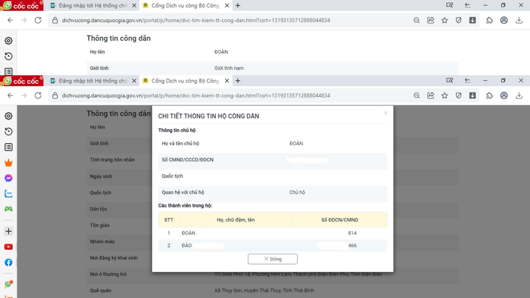Open the shield protection icon in lower window
The height and width of the screenshot is (298, 530).
[x=459, y=96]
